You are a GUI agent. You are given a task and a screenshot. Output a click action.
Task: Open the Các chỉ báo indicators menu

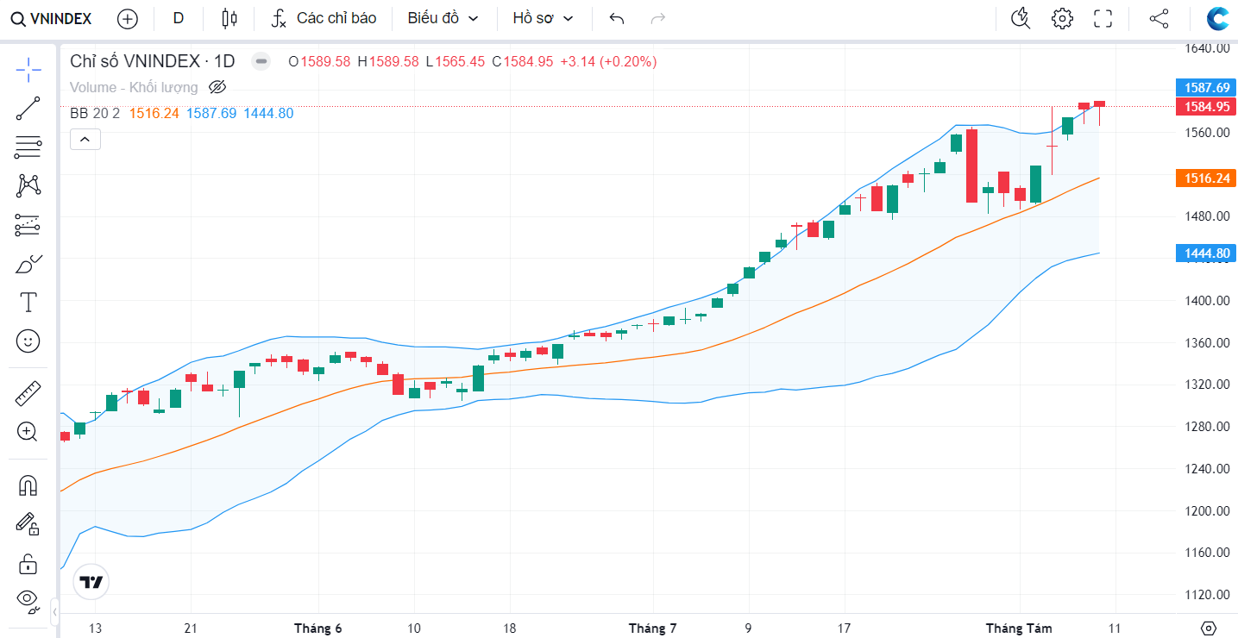tap(324, 18)
